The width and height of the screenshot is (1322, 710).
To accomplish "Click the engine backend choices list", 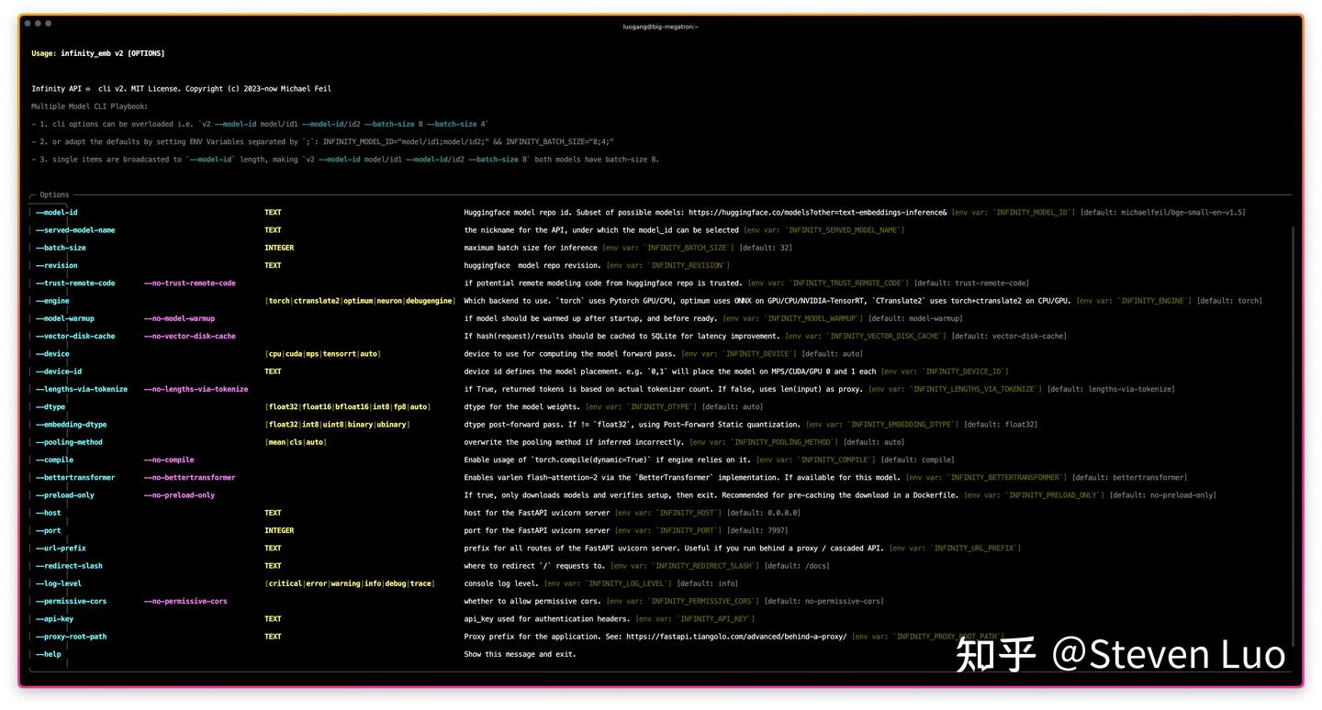I will pyautogui.click(x=361, y=300).
